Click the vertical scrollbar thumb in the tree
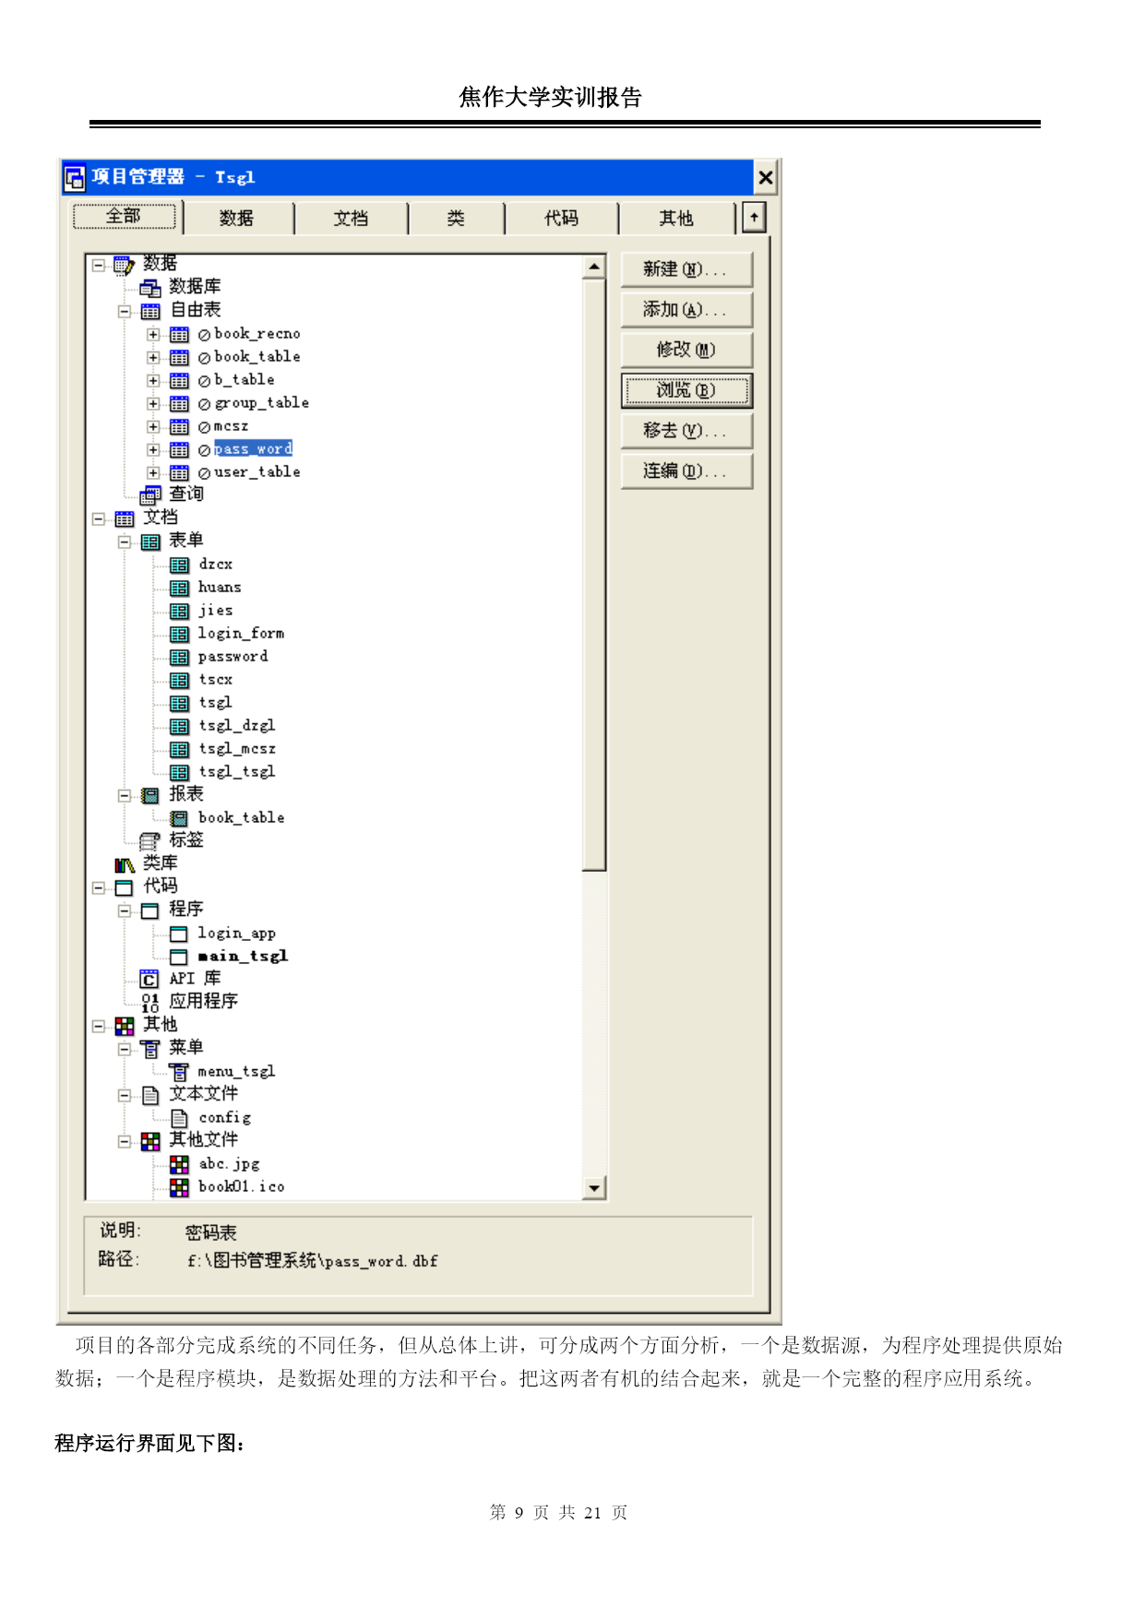Screen dimensions: 1145x1619 594,575
